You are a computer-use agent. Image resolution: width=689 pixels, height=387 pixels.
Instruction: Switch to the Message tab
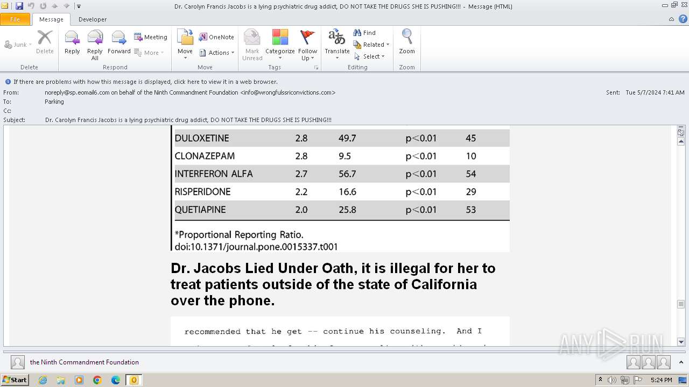click(51, 19)
